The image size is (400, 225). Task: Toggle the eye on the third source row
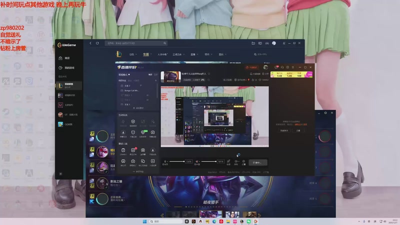coord(147,95)
